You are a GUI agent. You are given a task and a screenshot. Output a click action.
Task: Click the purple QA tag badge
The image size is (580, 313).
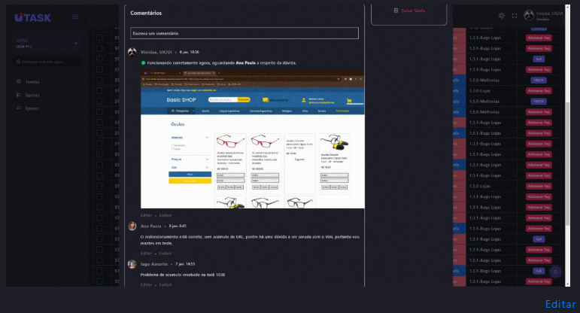tap(538, 58)
